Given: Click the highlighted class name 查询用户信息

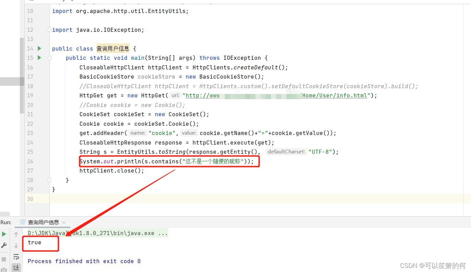Looking at the screenshot, I should [x=112, y=49].
